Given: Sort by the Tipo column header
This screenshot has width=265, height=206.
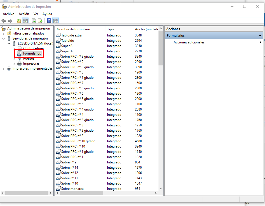Looking at the screenshot, I should (110, 29).
